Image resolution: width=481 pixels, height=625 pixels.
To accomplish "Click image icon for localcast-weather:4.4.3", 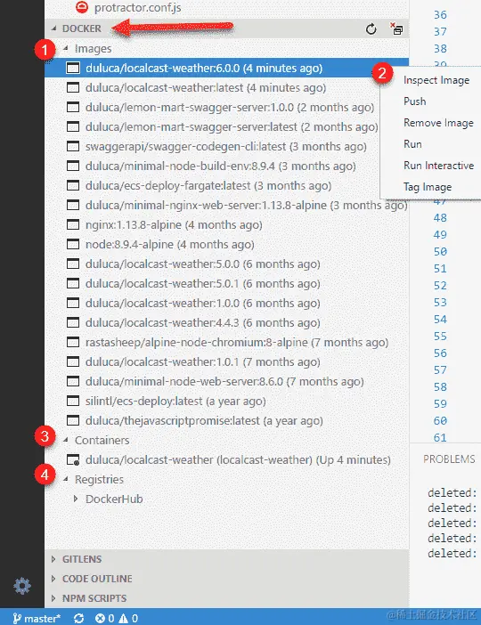I will click(x=73, y=322).
